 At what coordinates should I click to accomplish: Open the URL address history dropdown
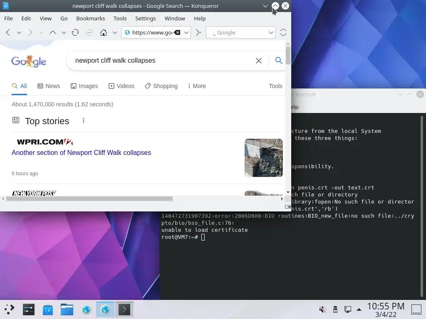(x=186, y=32)
